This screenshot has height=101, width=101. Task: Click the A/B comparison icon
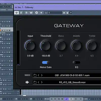37,13
